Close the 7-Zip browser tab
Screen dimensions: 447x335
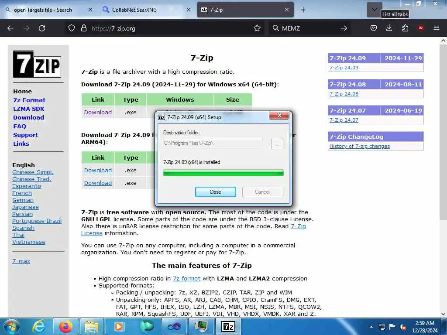coord(287,10)
